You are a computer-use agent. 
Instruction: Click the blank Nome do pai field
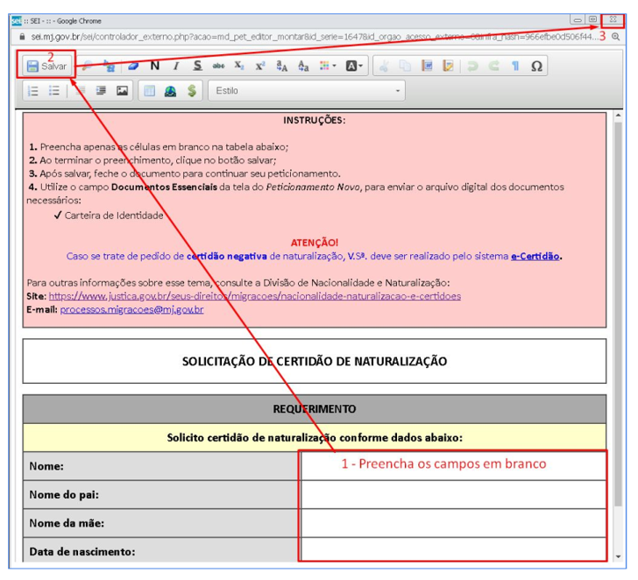click(x=452, y=494)
